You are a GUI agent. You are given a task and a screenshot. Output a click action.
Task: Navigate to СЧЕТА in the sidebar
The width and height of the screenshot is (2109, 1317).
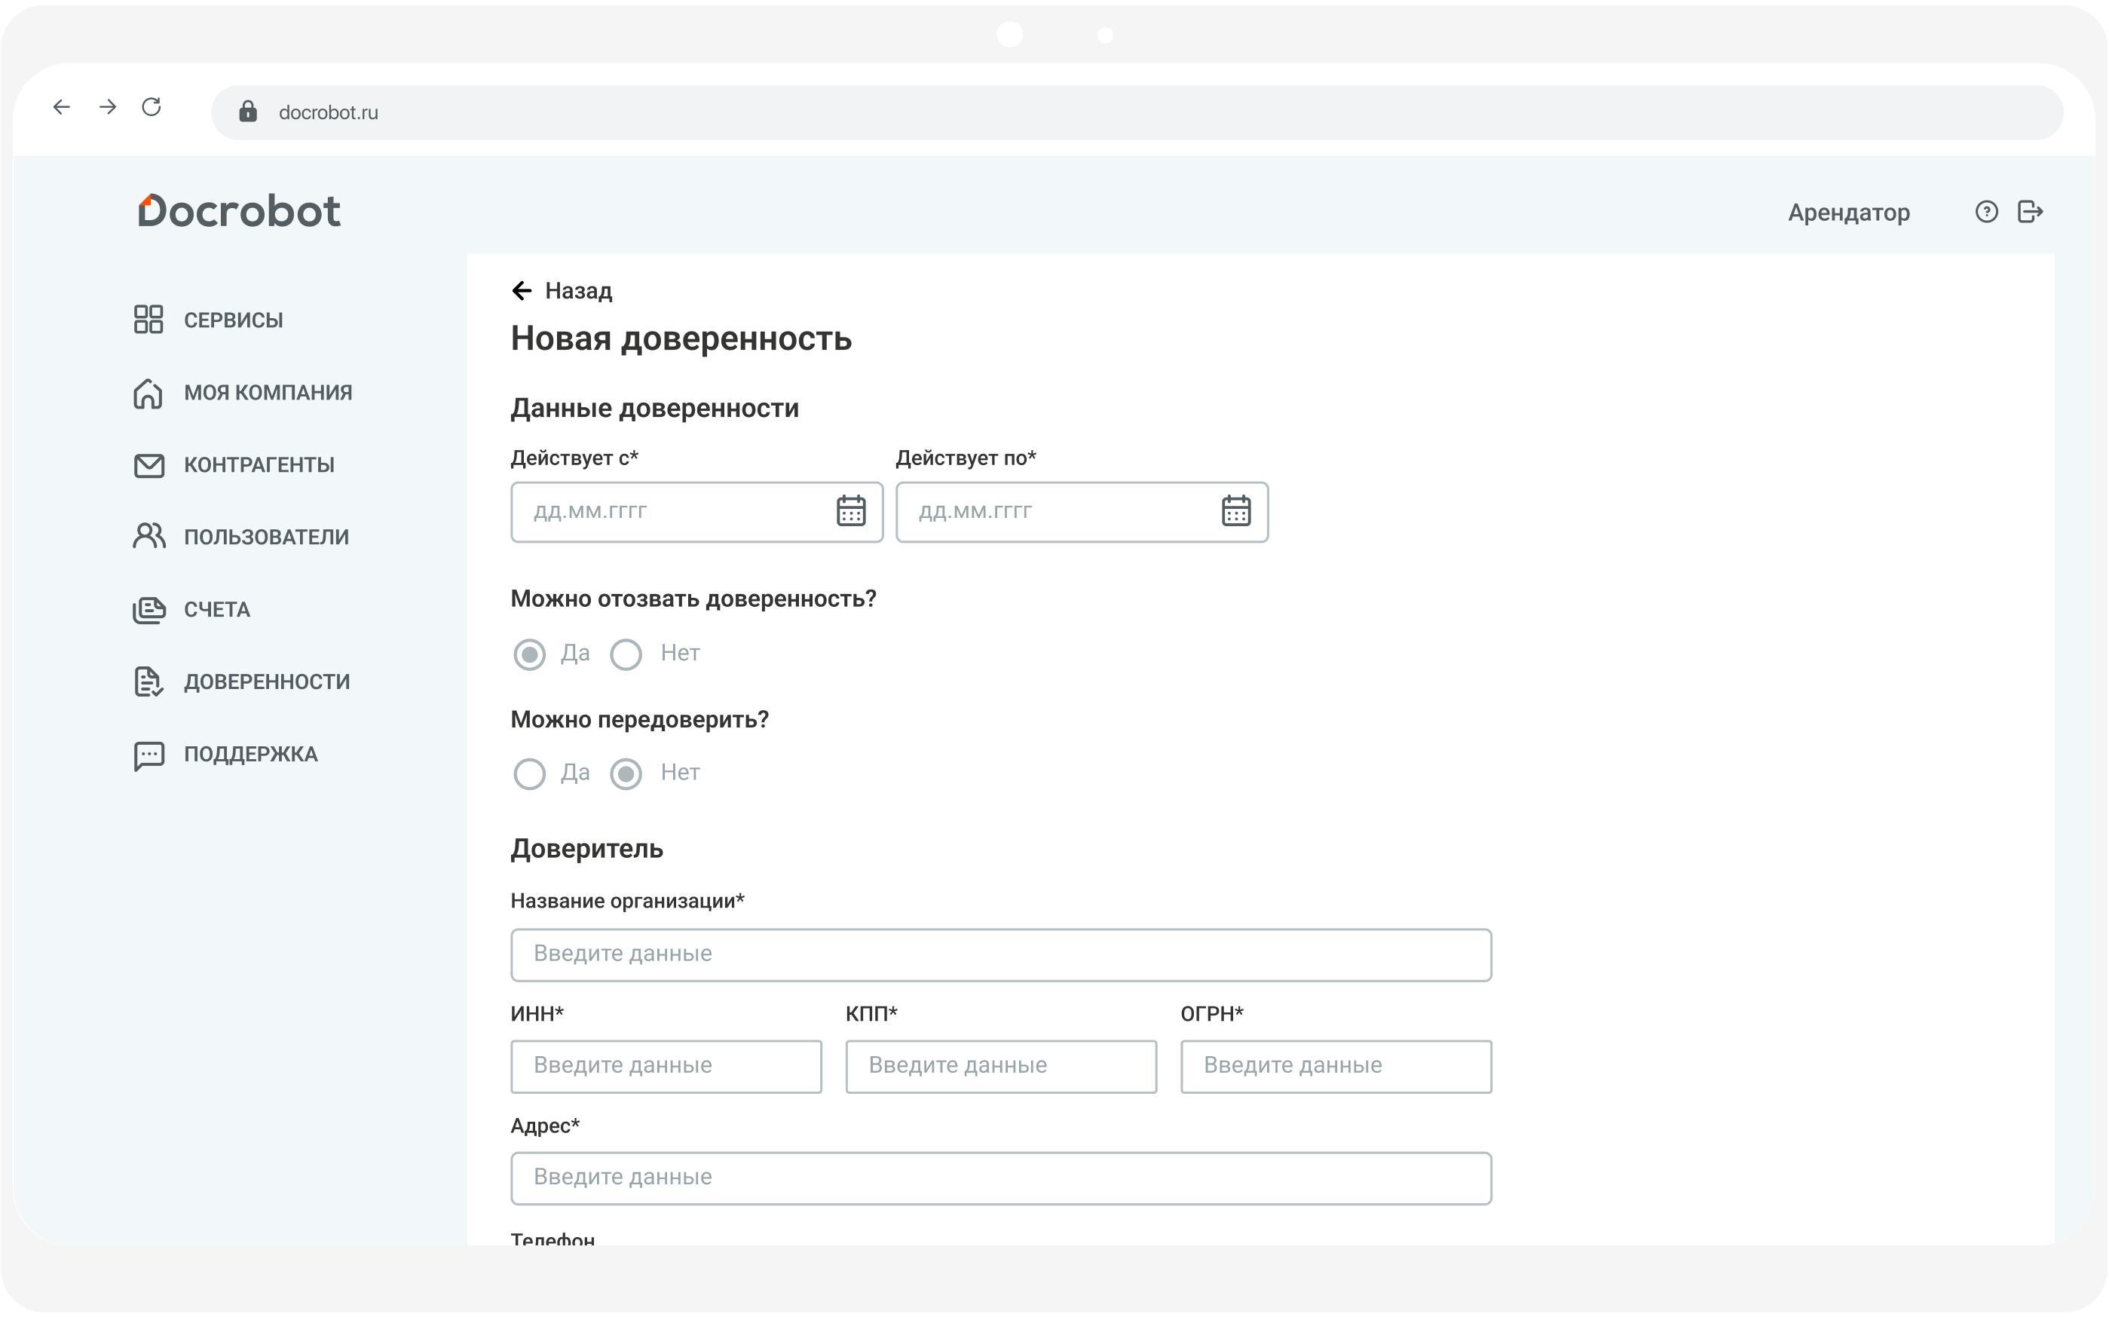click(x=217, y=610)
